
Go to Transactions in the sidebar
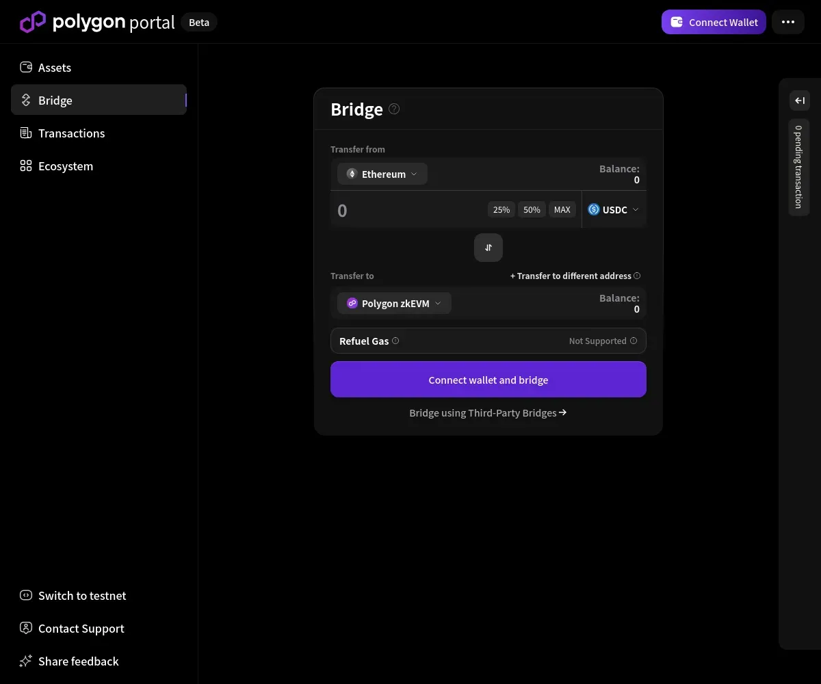pyautogui.click(x=99, y=133)
